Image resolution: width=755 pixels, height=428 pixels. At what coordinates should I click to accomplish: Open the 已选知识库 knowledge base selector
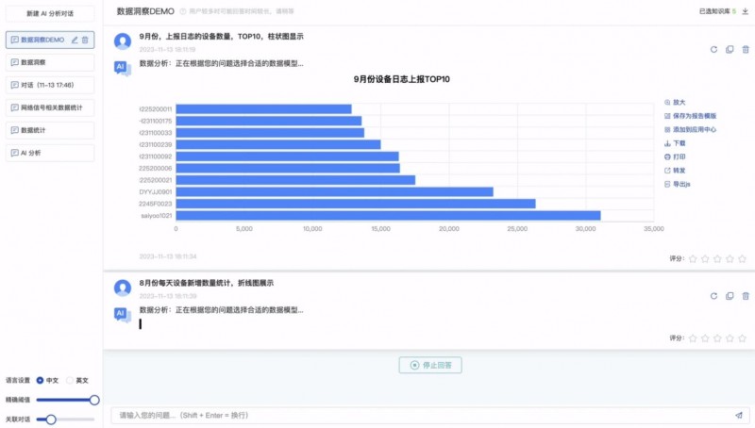point(716,12)
